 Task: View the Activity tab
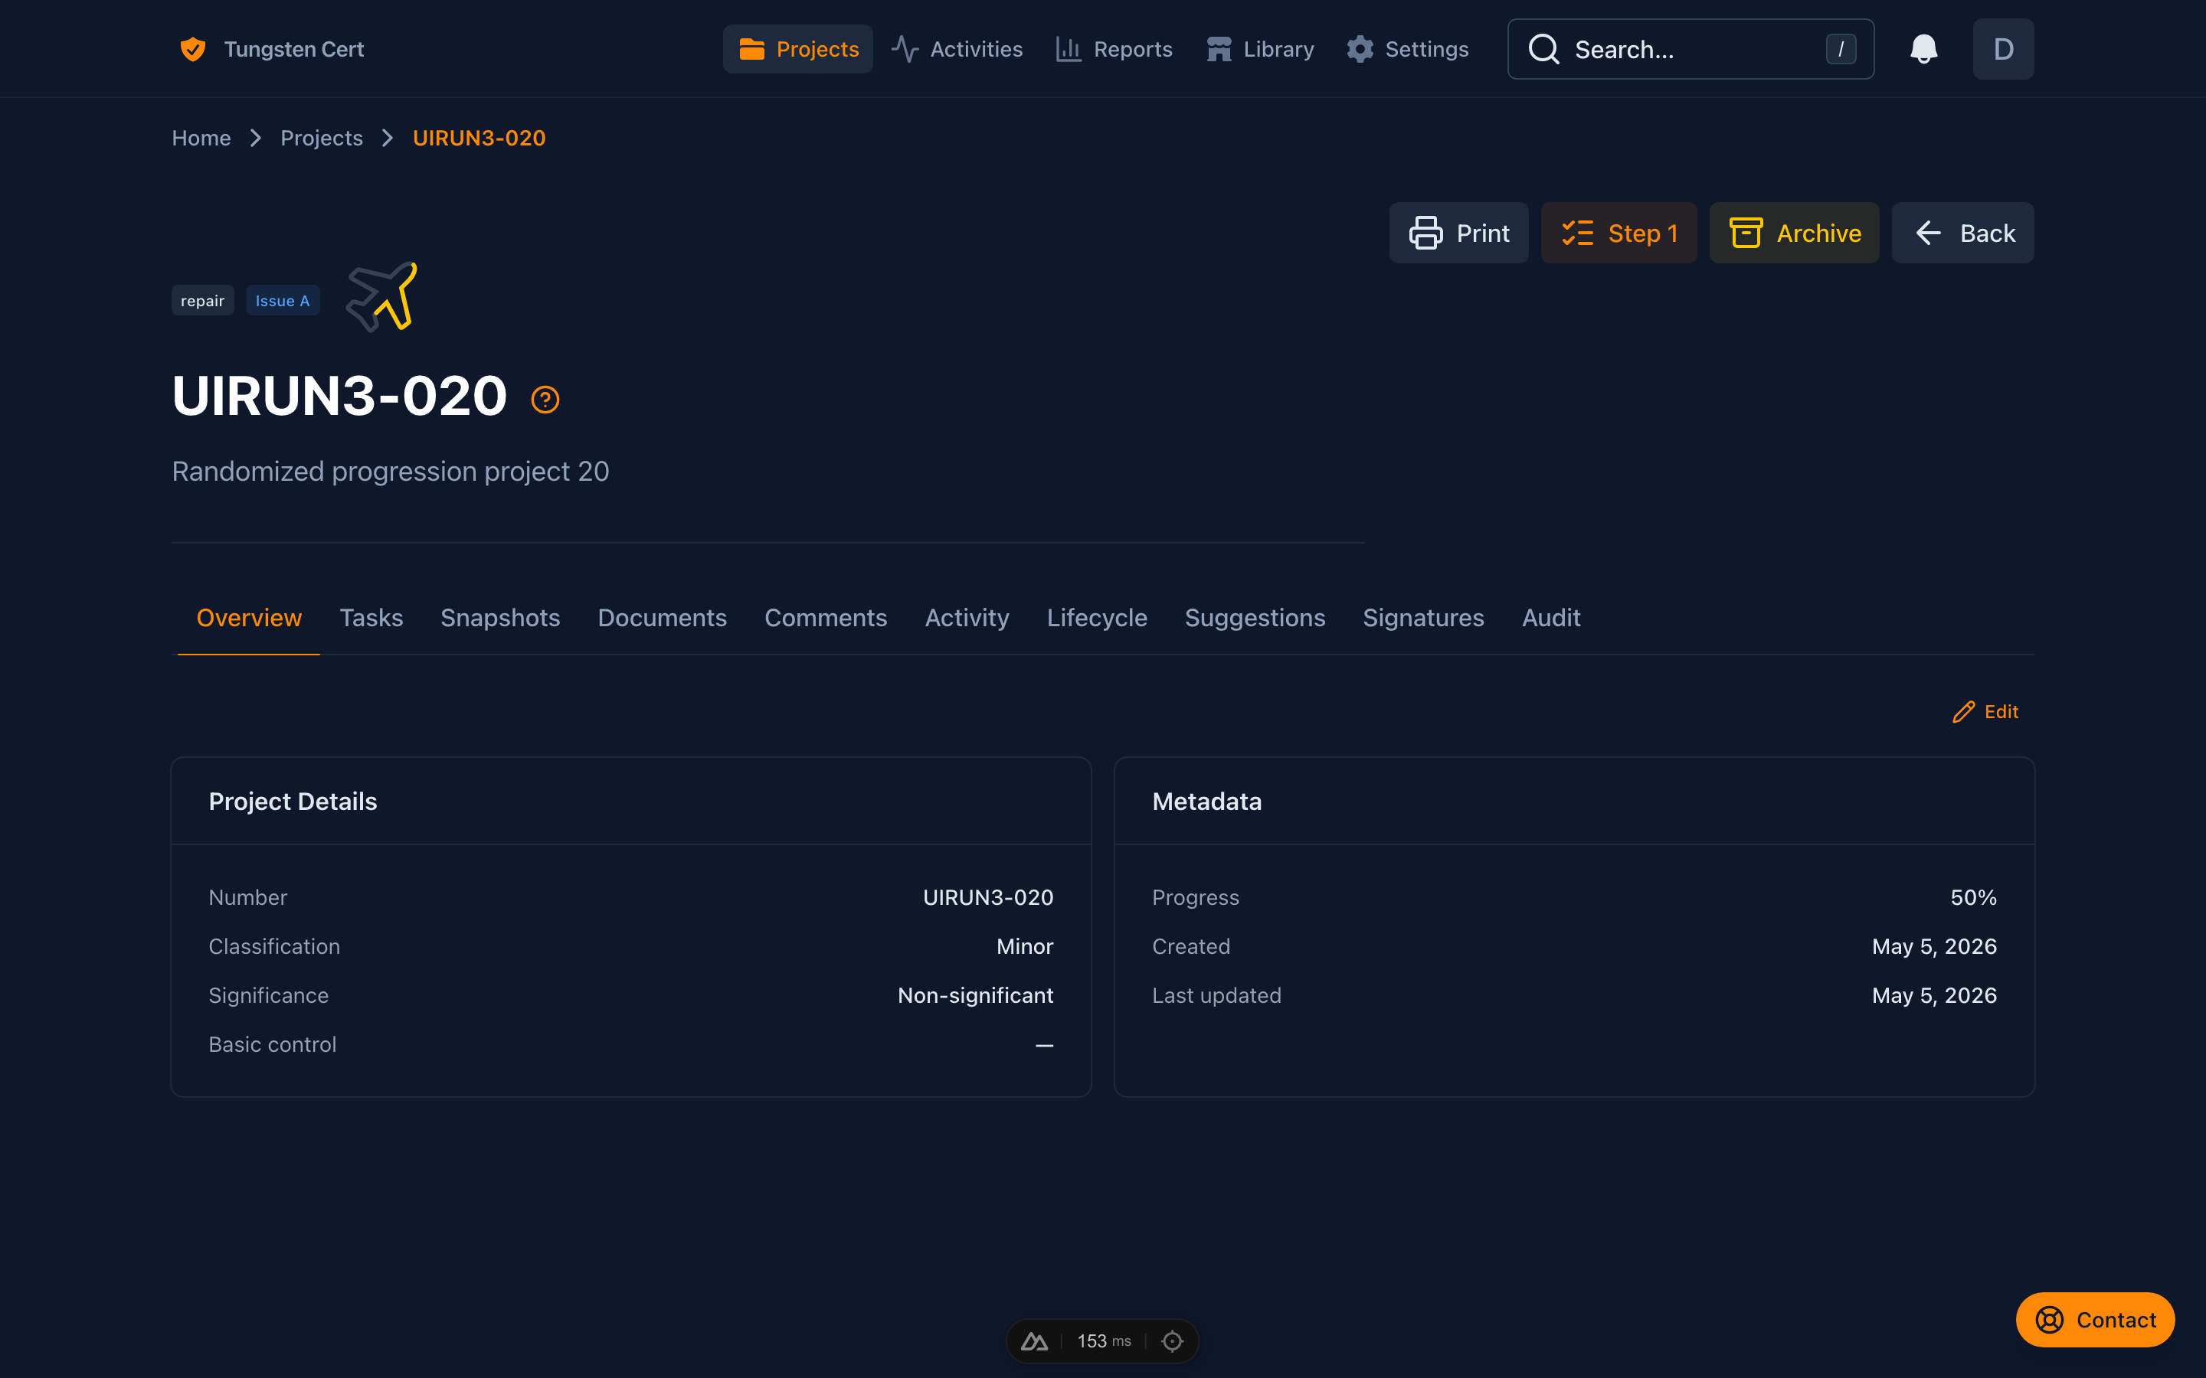click(x=967, y=618)
